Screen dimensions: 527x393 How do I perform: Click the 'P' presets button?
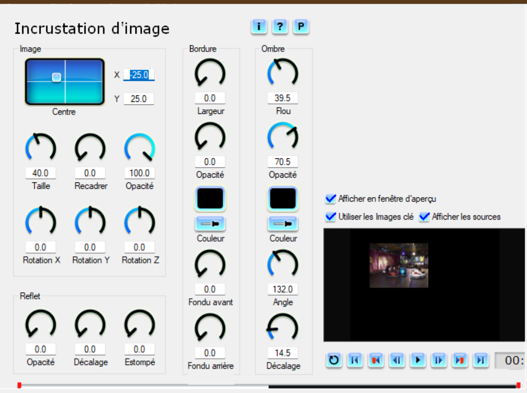coord(301,27)
